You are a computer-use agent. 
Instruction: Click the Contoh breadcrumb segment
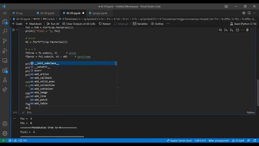pos(49,19)
